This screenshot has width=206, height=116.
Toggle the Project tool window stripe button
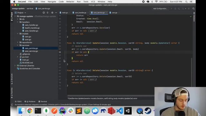(12, 16)
